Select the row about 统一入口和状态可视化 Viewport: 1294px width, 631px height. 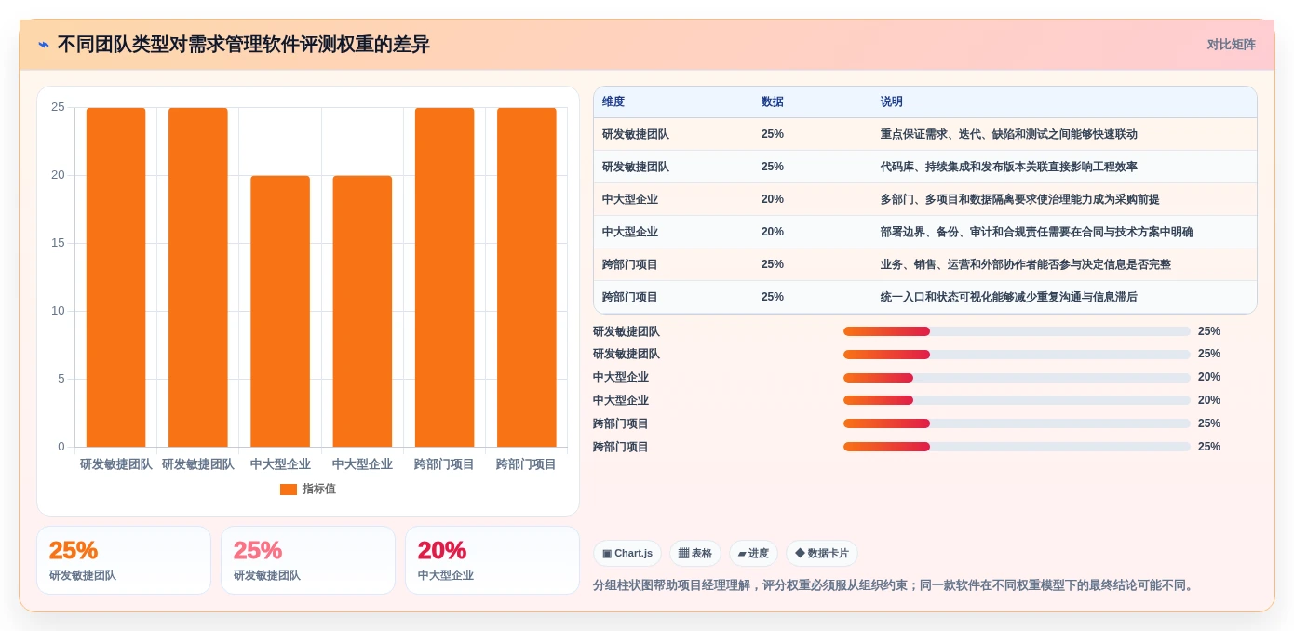[x=925, y=297]
